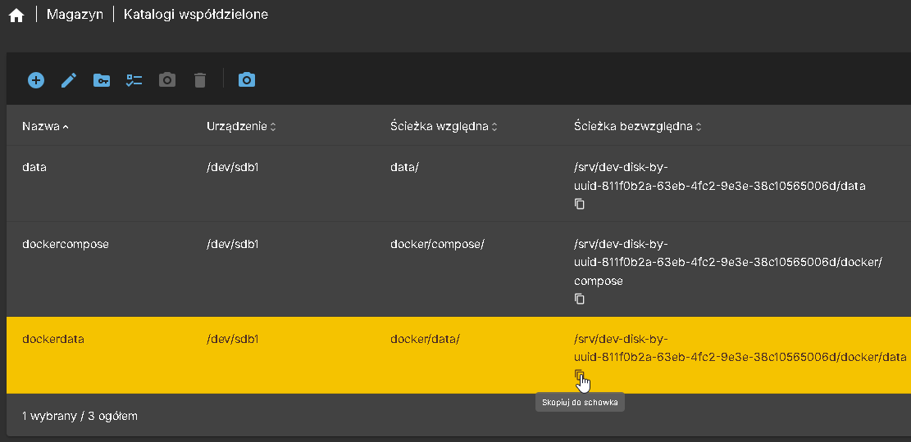Screen dimensions: 911x442
Task: Click the trash delete icon
Action: point(200,79)
